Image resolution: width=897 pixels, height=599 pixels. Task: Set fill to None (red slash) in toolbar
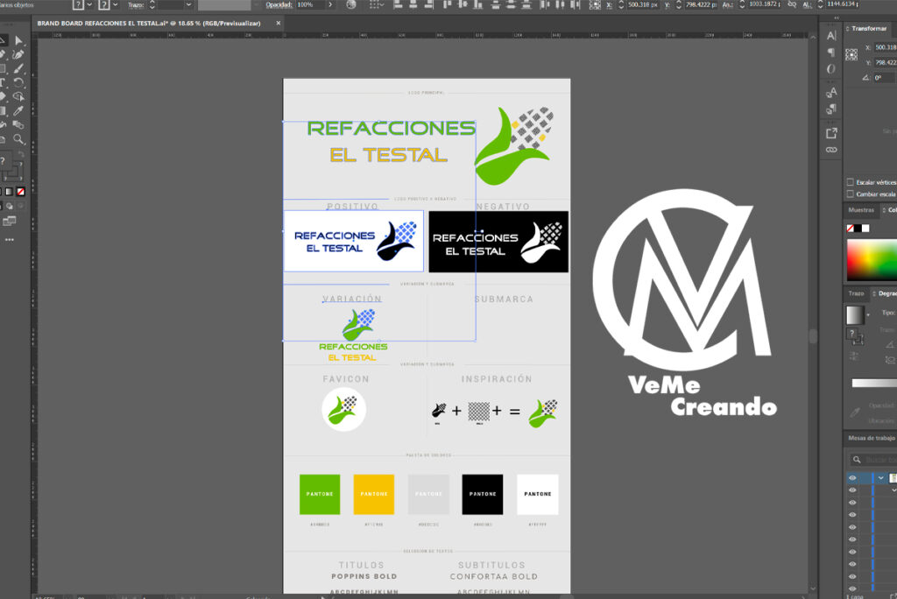(21, 192)
